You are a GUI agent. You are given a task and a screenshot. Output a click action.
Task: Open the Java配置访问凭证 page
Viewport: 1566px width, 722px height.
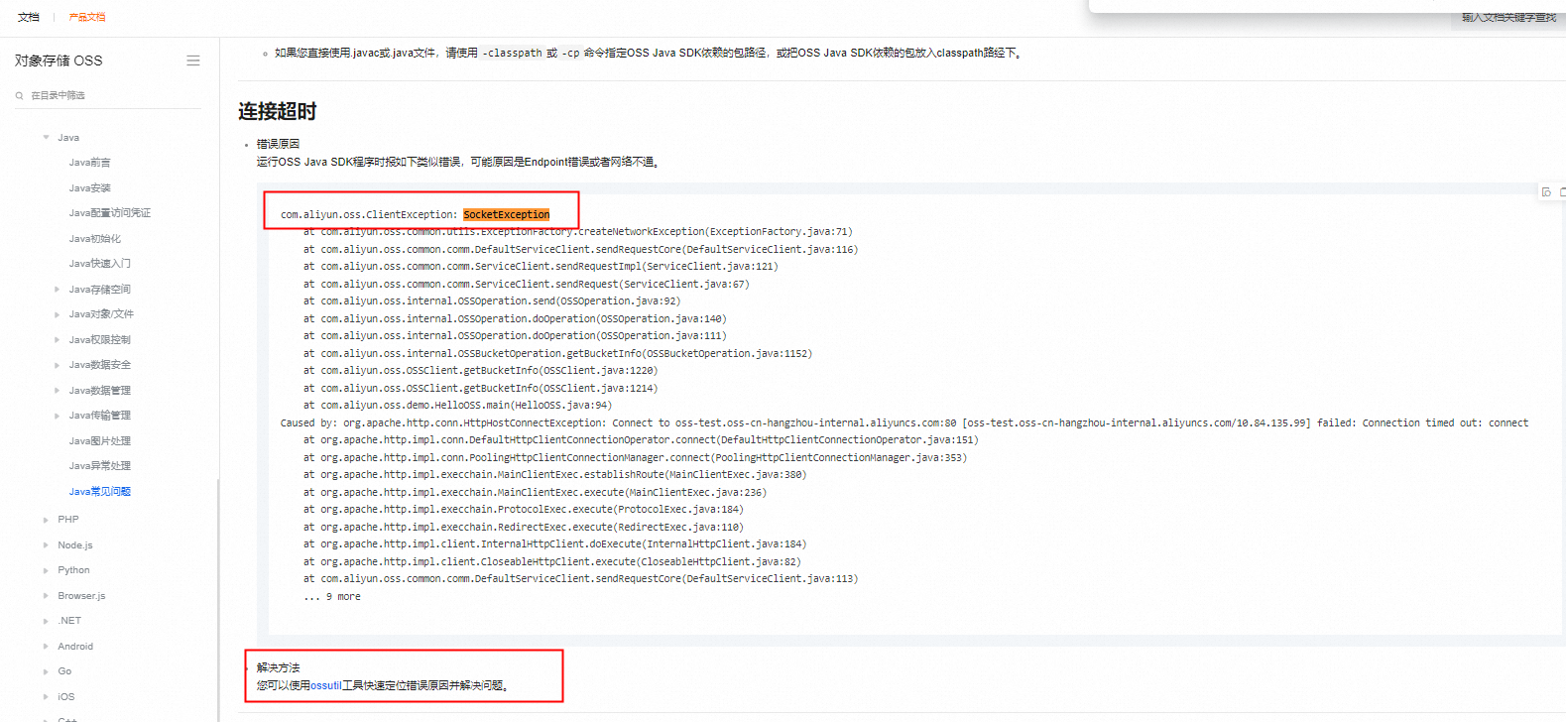[x=110, y=213]
